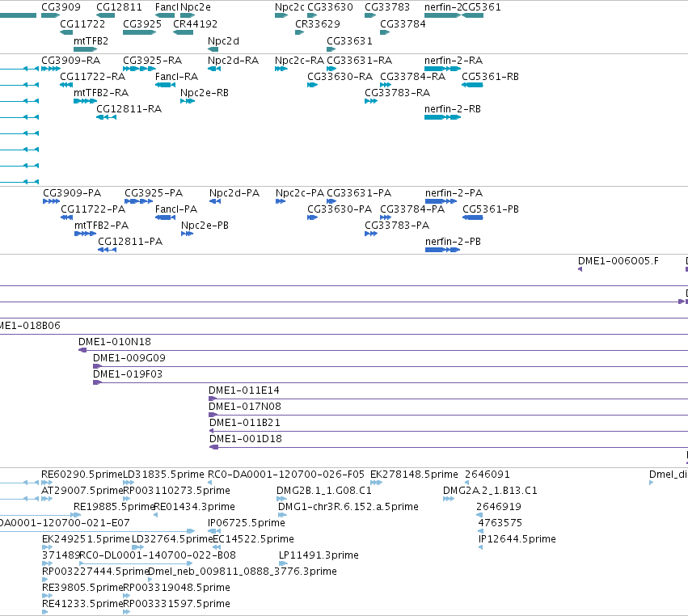Select the CG5361-PB protein label
The height and width of the screenshot is (616, 688).
491,209
